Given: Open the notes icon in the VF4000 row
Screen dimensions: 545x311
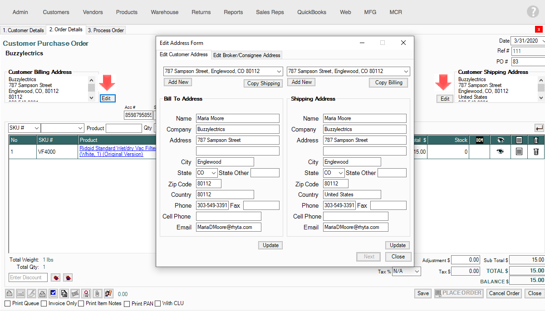Looking at the screenshot, I should [519, 152].
